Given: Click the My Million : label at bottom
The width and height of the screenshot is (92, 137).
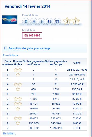Looking at the screenshot, I should [10, 133].
